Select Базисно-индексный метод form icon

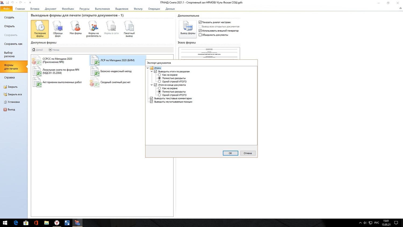(95, 71)
